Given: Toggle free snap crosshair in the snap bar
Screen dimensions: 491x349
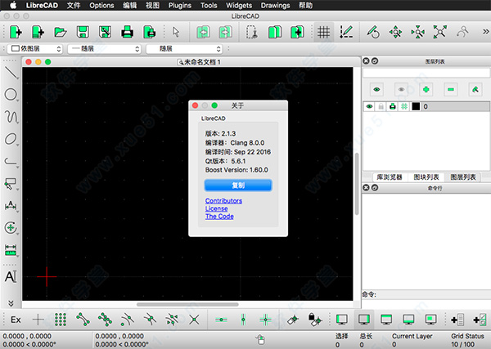Looking at the screenshot, I should click(38, 320).
